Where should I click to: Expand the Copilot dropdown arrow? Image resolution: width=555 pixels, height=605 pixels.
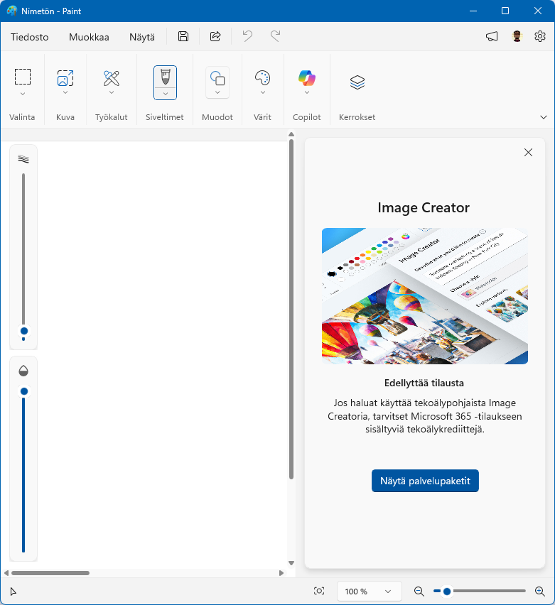307,92
